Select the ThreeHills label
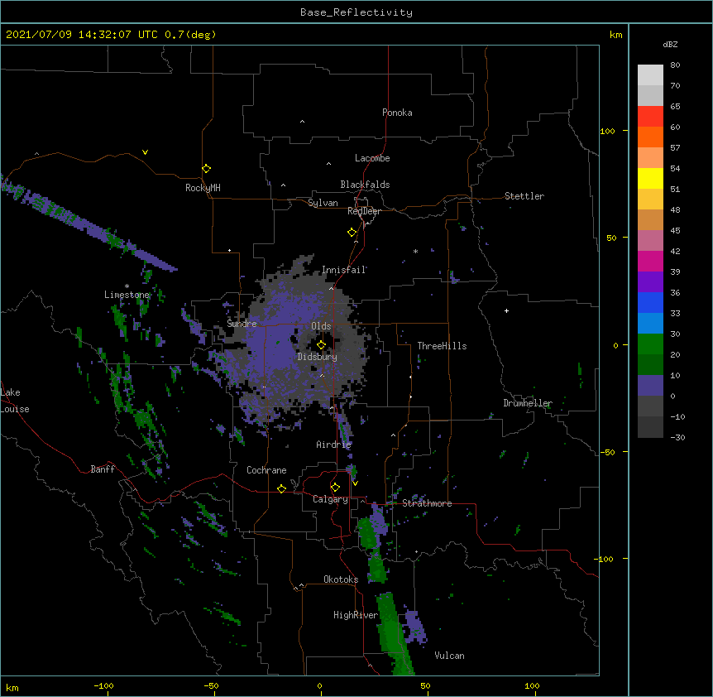This screenshot has width=713, height=697. tap(442, 346)
